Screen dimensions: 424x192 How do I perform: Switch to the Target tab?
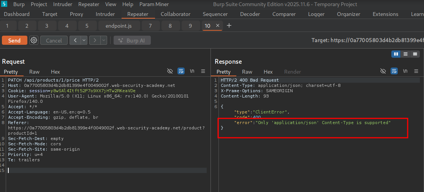pos(50,14)
